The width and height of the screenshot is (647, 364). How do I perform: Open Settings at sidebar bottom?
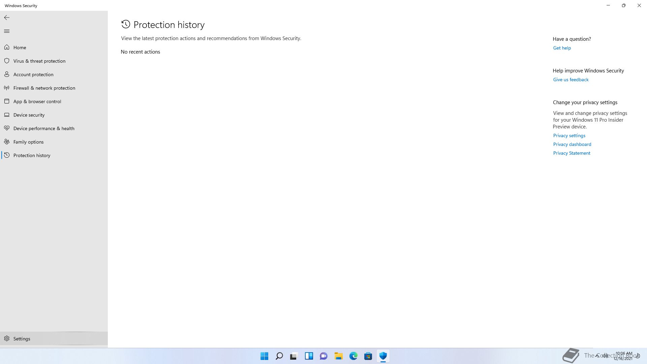[22, 339]
